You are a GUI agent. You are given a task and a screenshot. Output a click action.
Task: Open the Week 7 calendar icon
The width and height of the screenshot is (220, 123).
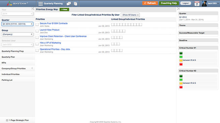coord(197,4)
